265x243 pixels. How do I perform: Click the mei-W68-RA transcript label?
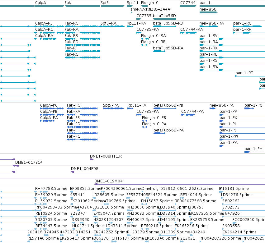pos(211,23)
